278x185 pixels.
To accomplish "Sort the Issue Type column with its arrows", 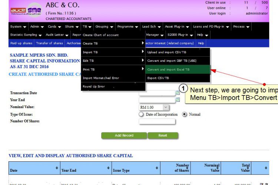I will pyautogui.click(x=157, y=168).
